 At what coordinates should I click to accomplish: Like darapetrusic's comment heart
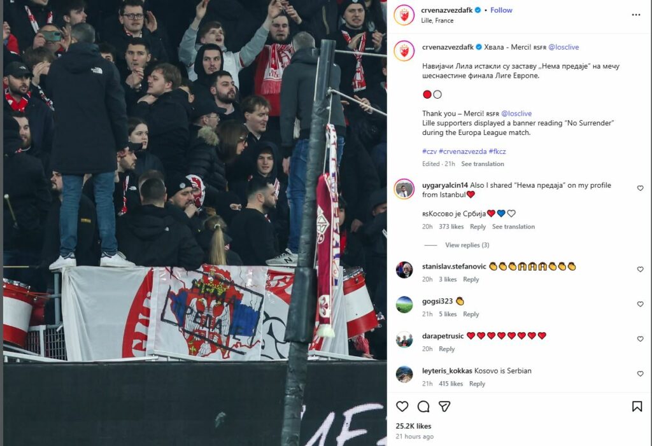click(641, 338)
